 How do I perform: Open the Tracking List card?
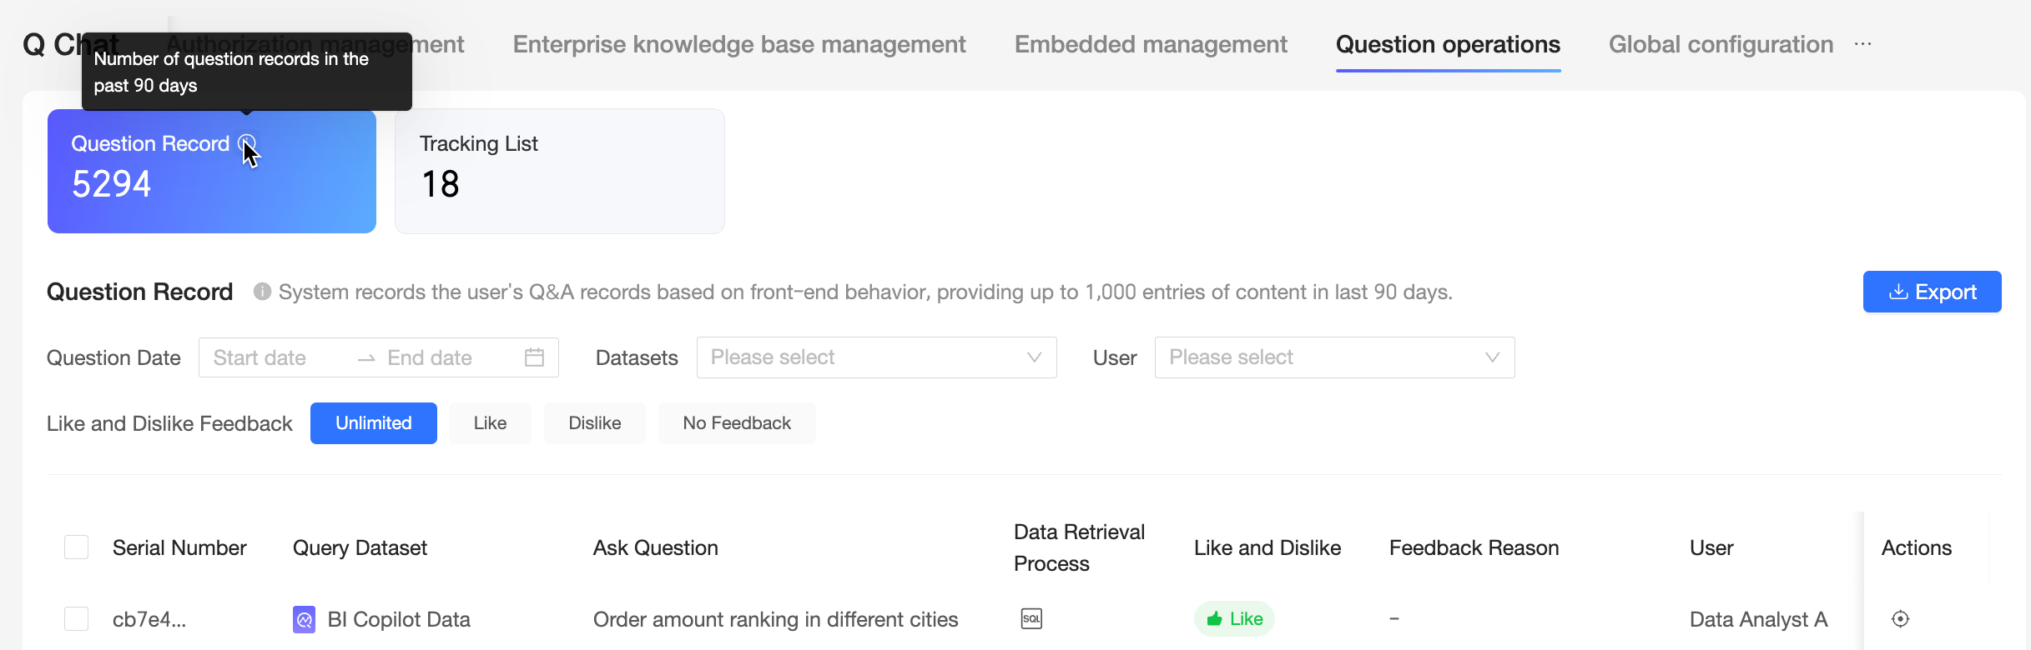[559, 171]
